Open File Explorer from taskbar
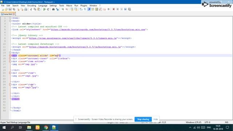 pyautogui.click(x=29, y=127)
